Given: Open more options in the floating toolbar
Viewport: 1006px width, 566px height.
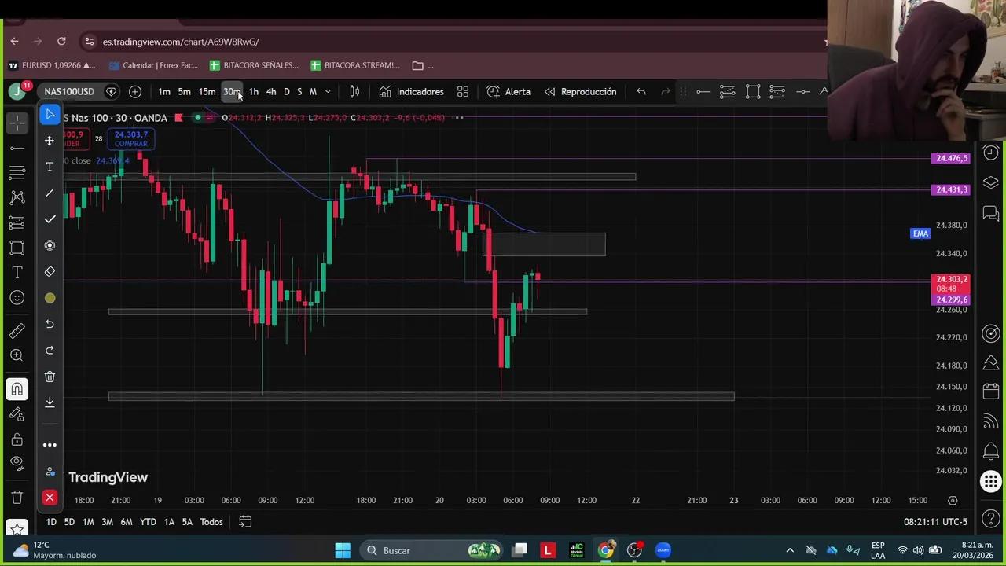Looking at the screenshot, I should [x=50, y=445].
